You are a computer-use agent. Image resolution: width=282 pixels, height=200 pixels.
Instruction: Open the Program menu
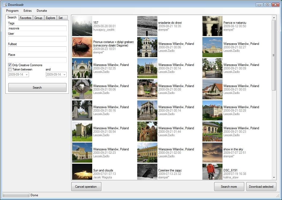12,11
